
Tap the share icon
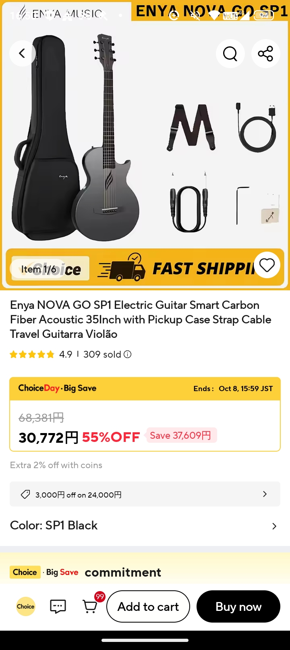click(x=265, y=53)
